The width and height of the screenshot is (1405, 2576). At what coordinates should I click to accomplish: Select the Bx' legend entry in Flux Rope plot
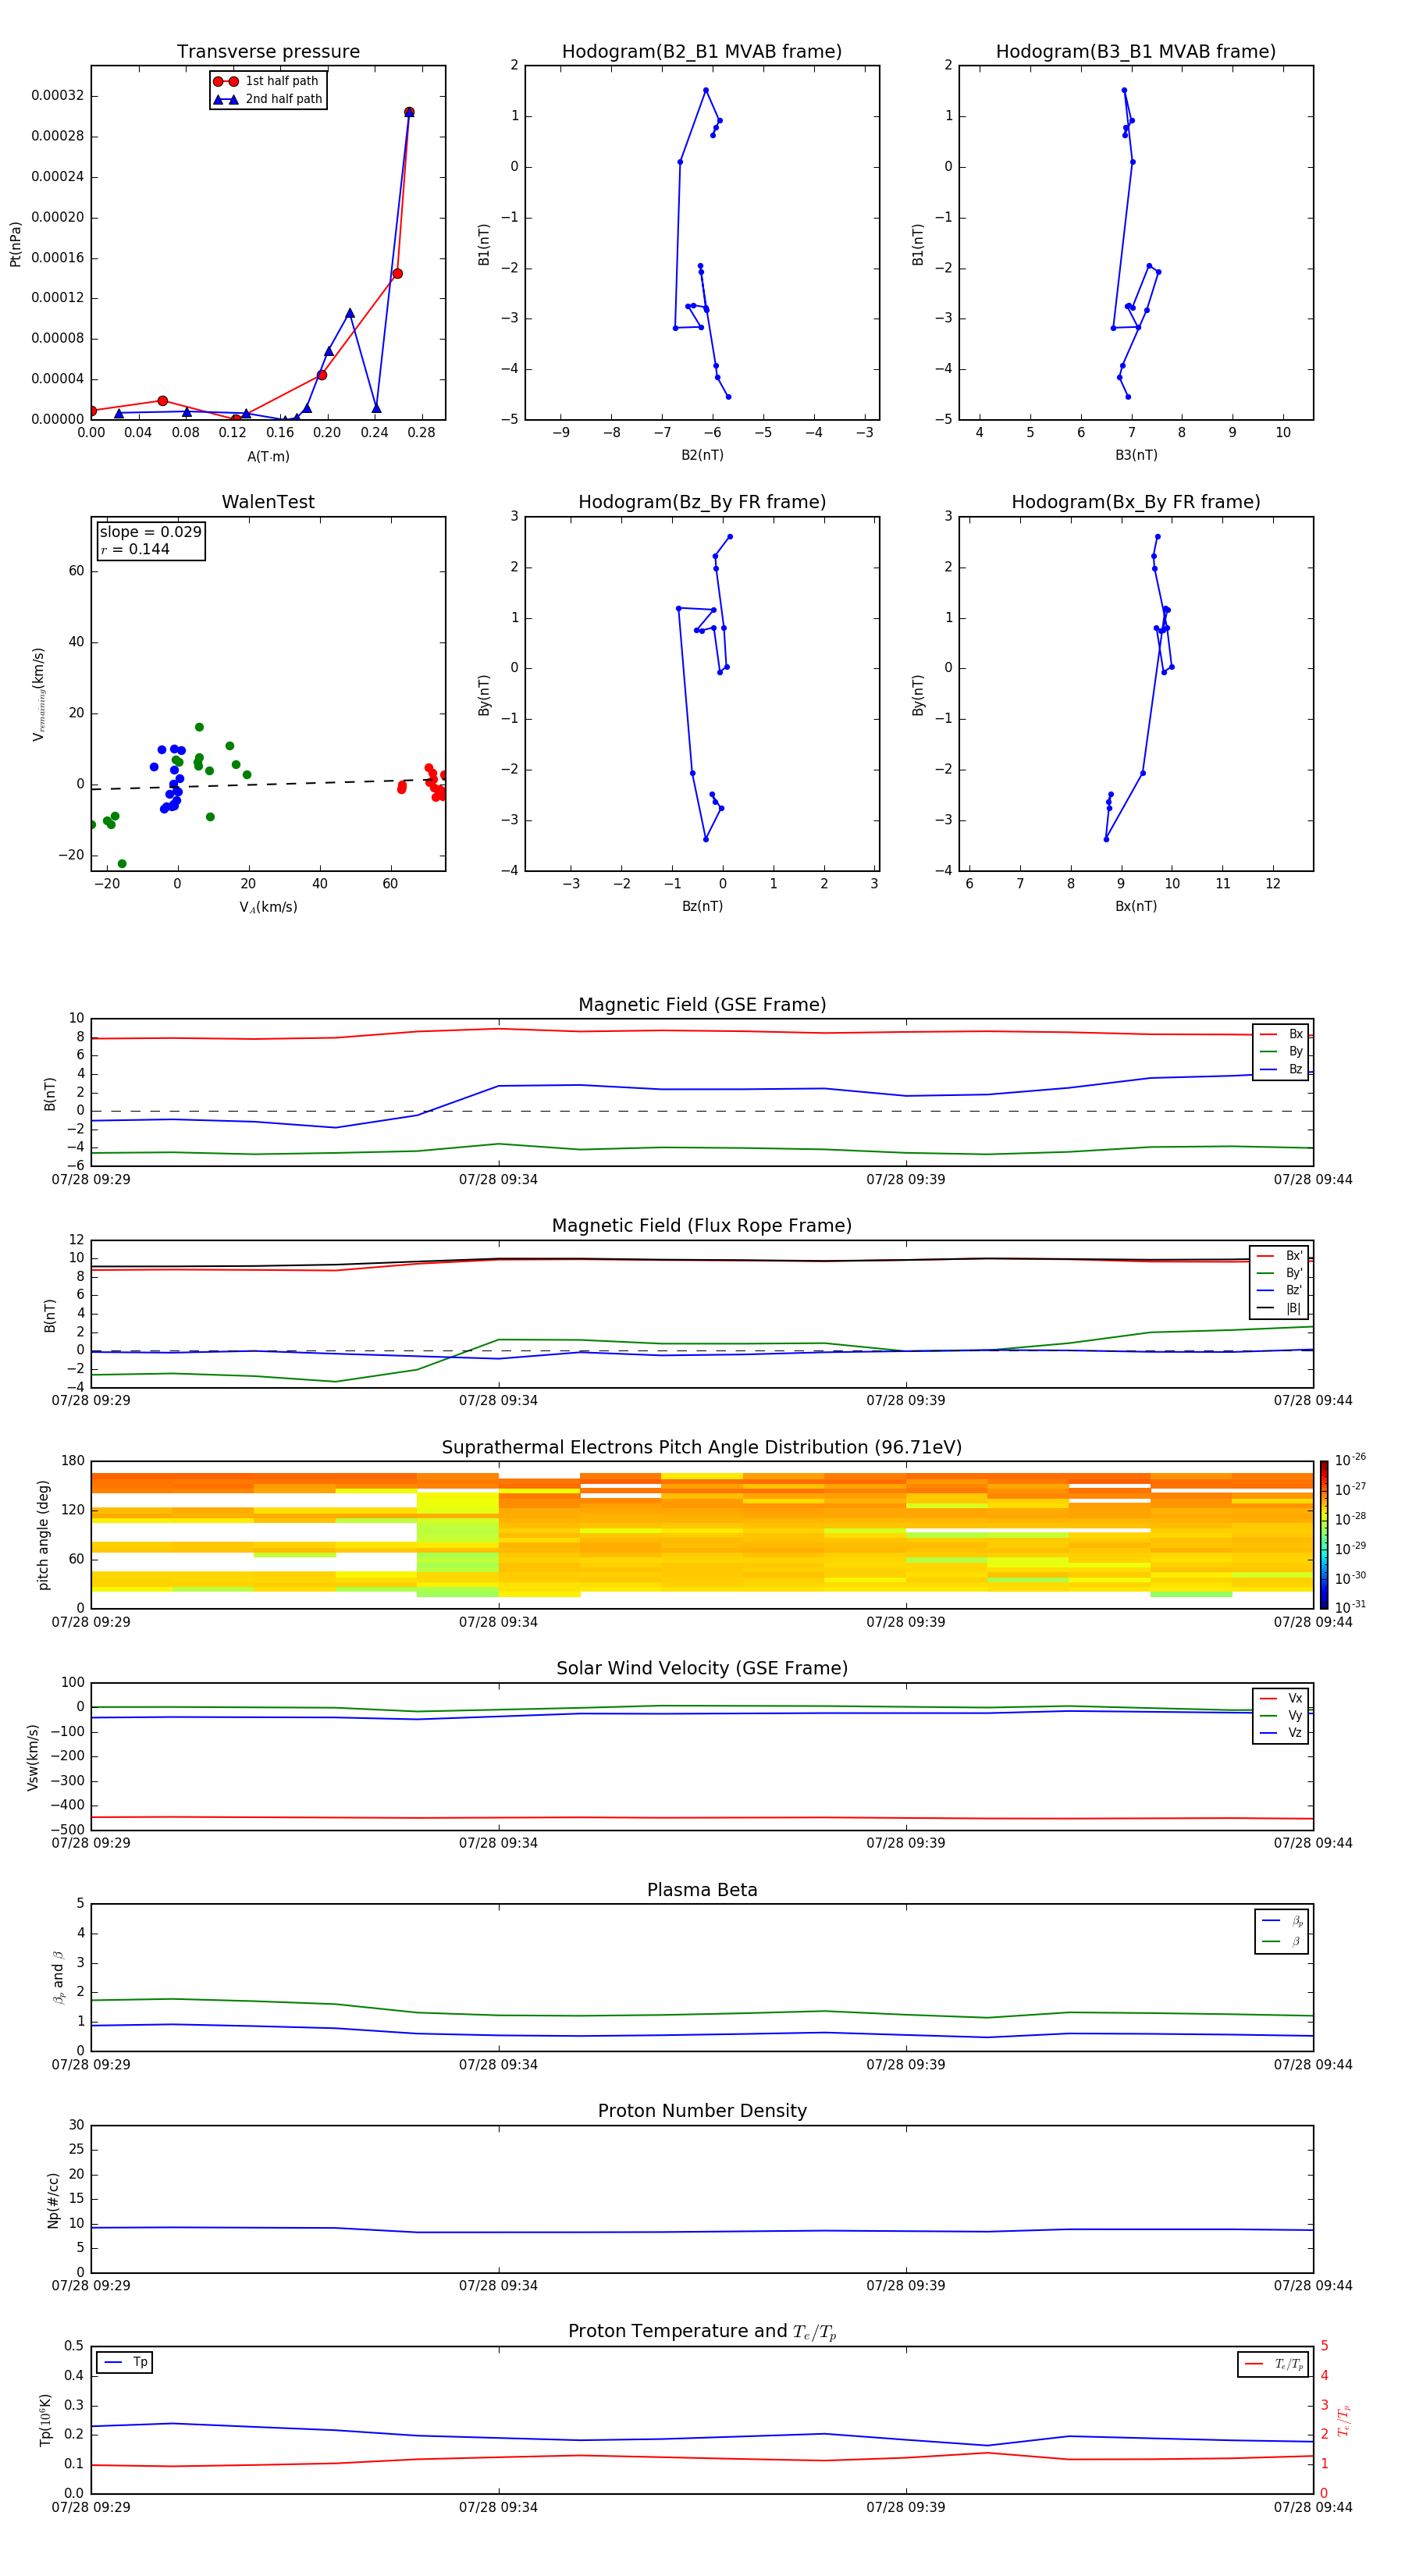click(1279, 1256)
